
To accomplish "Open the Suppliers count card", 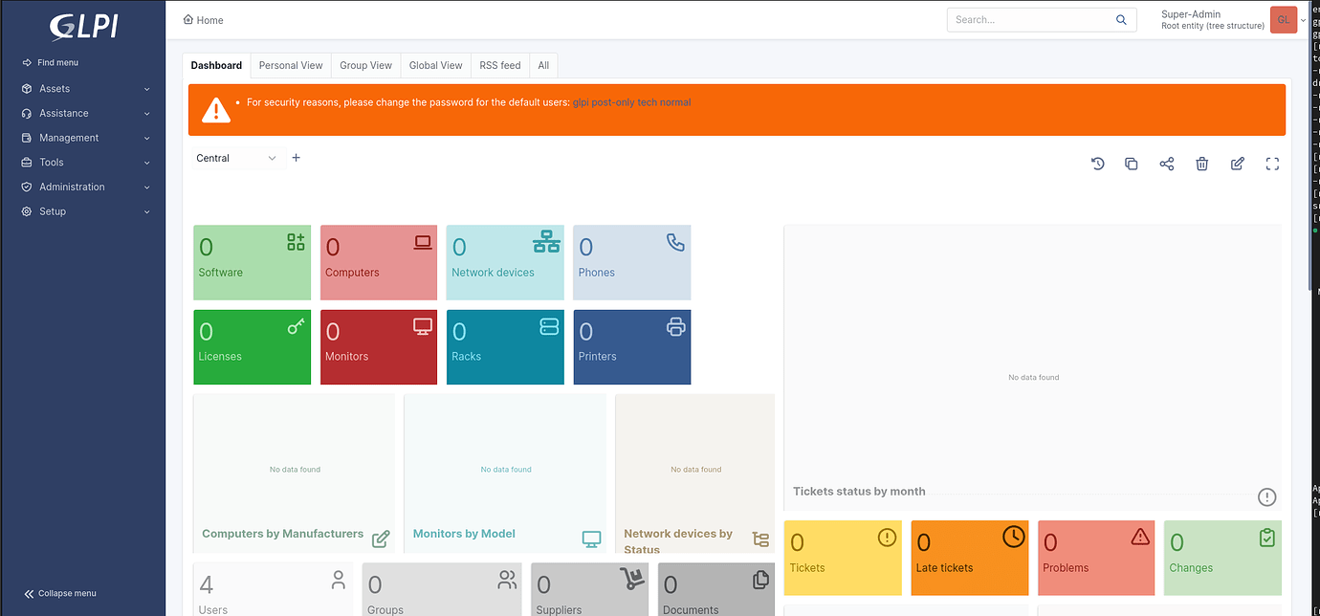I will 590,589.
